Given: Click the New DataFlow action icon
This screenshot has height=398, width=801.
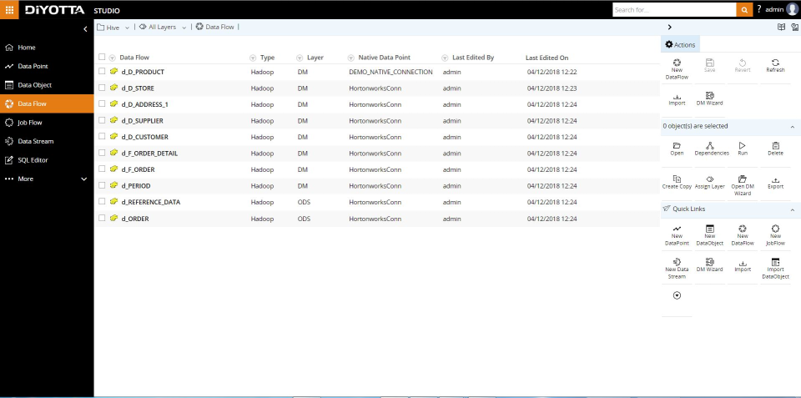Looking at the screenshot, I should click(677, 63).
